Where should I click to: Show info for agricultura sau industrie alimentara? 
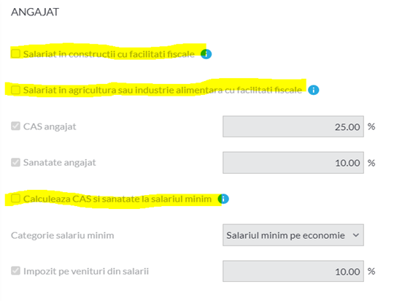tap(314, 90)
